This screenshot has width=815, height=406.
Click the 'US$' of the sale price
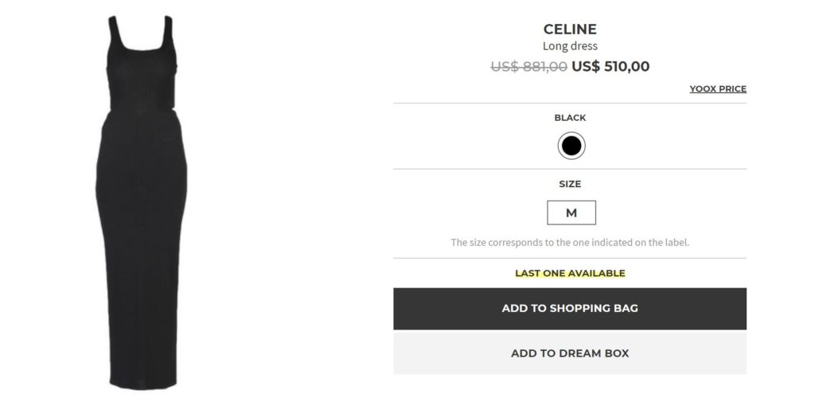[586, 67]
